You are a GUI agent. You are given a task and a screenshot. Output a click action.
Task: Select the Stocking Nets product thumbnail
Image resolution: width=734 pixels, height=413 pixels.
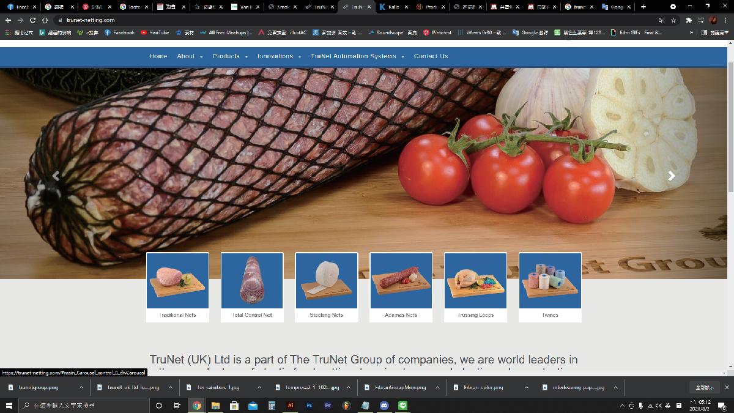click(x=327, y=286)
